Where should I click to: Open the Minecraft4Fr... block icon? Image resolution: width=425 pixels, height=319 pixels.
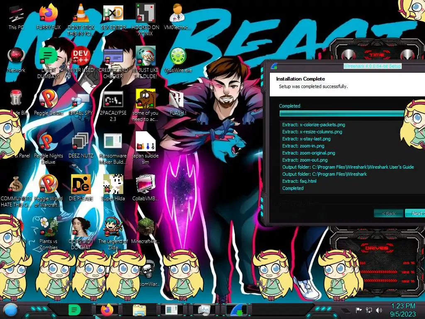tap(146, 231)
